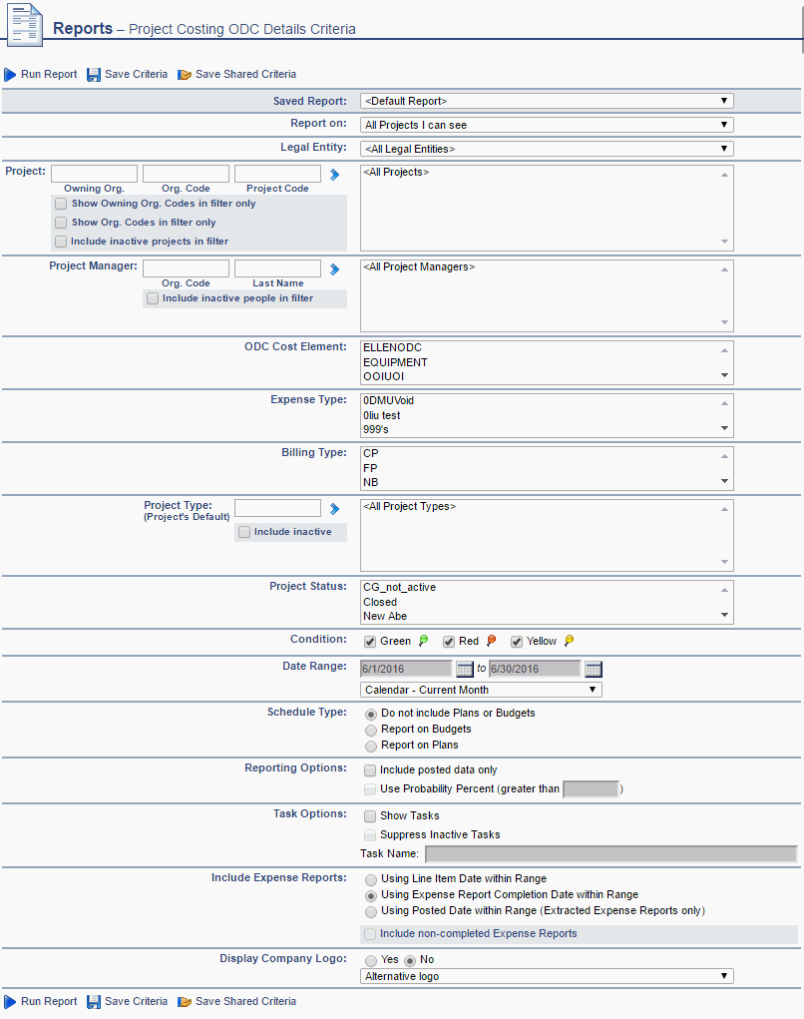Open the Alternative logo dropdown
This screenshot has width=804, height=1019.
click(x=547, y=976)
